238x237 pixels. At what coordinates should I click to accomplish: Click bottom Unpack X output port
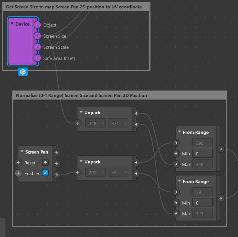136,163
